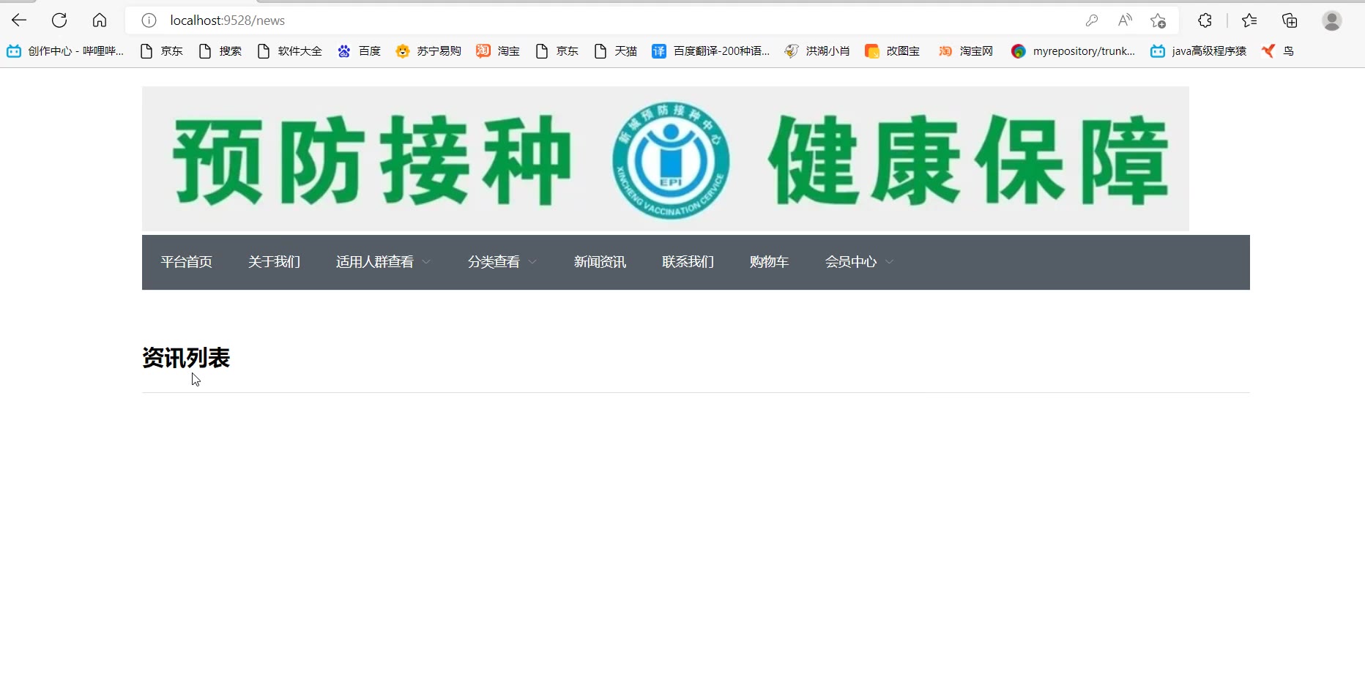Open the 百度翻译-200种语 bookmark
Image resolution: width=1365 pixels, height=685 pixels.
coord(710,51)
